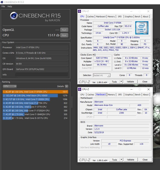Run the CPU benchmark
The height and width of the screenshot is (170, 160).
[64, 35]
